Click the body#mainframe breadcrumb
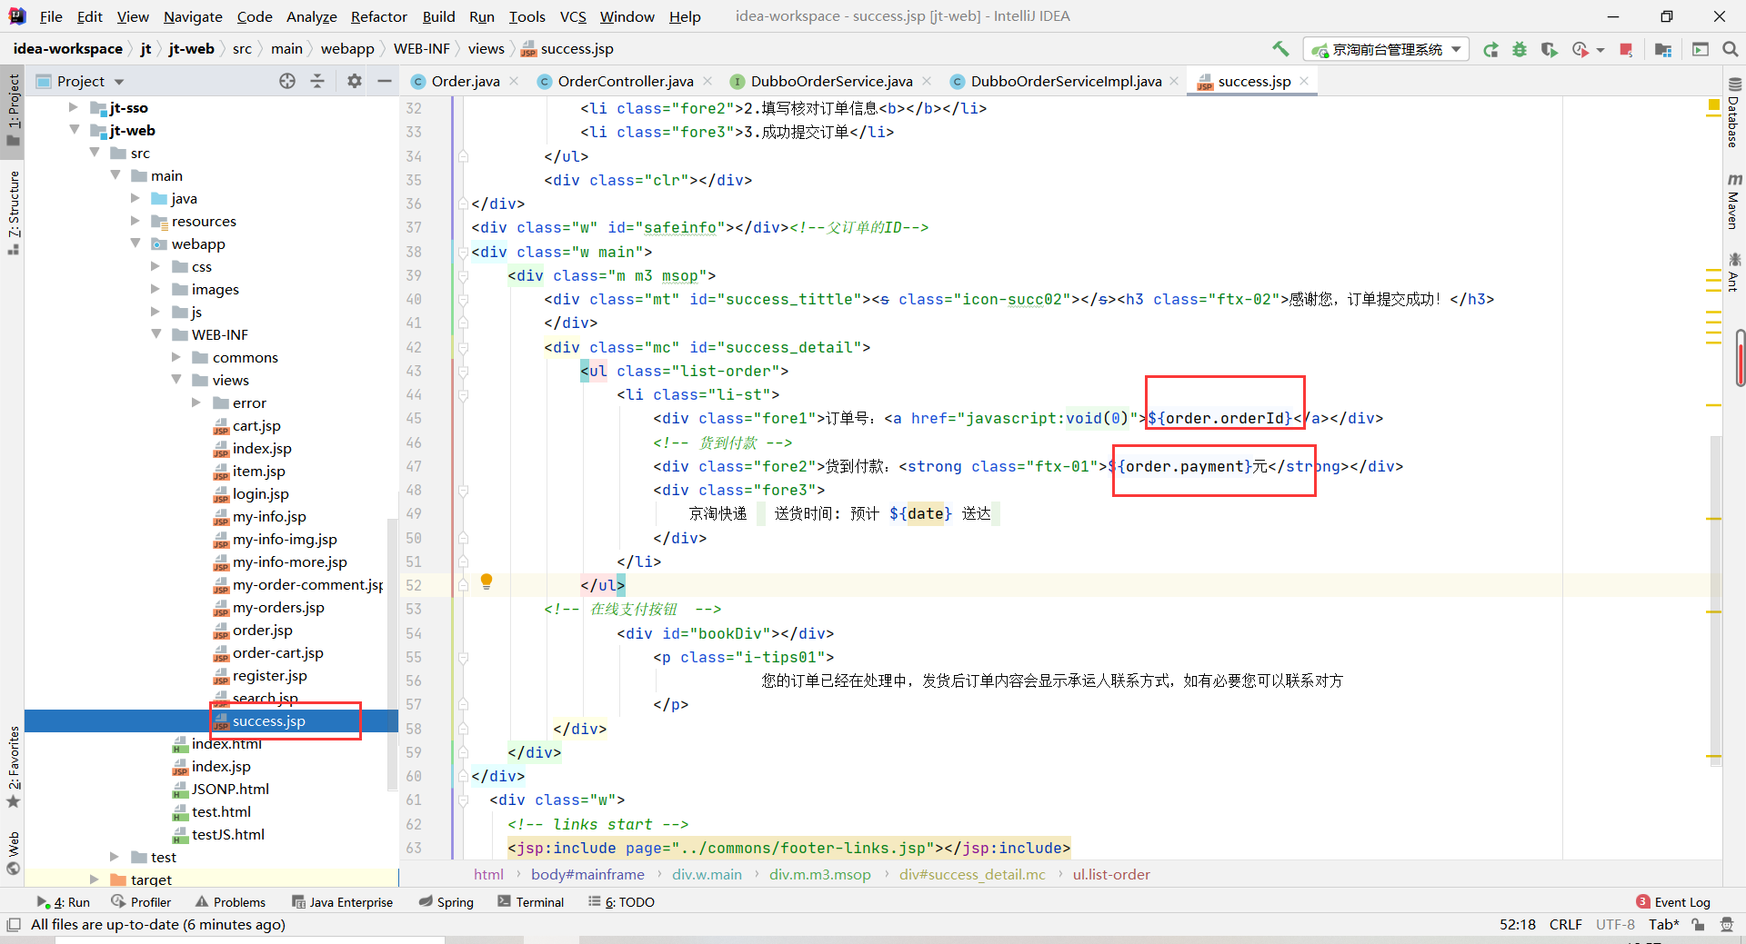This screenshot has width=1746, height=944. pos(587,874)
